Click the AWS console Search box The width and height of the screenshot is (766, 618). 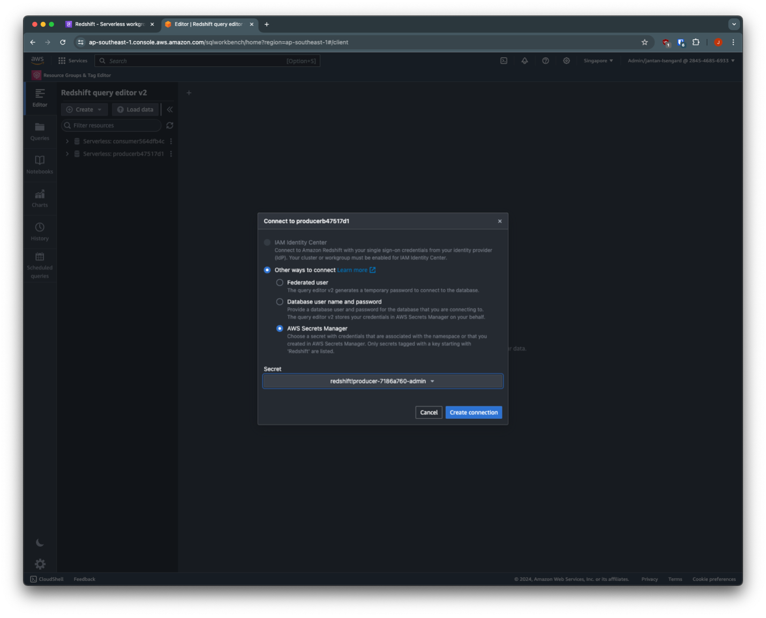pyautogui.click(x=207, y=61)
